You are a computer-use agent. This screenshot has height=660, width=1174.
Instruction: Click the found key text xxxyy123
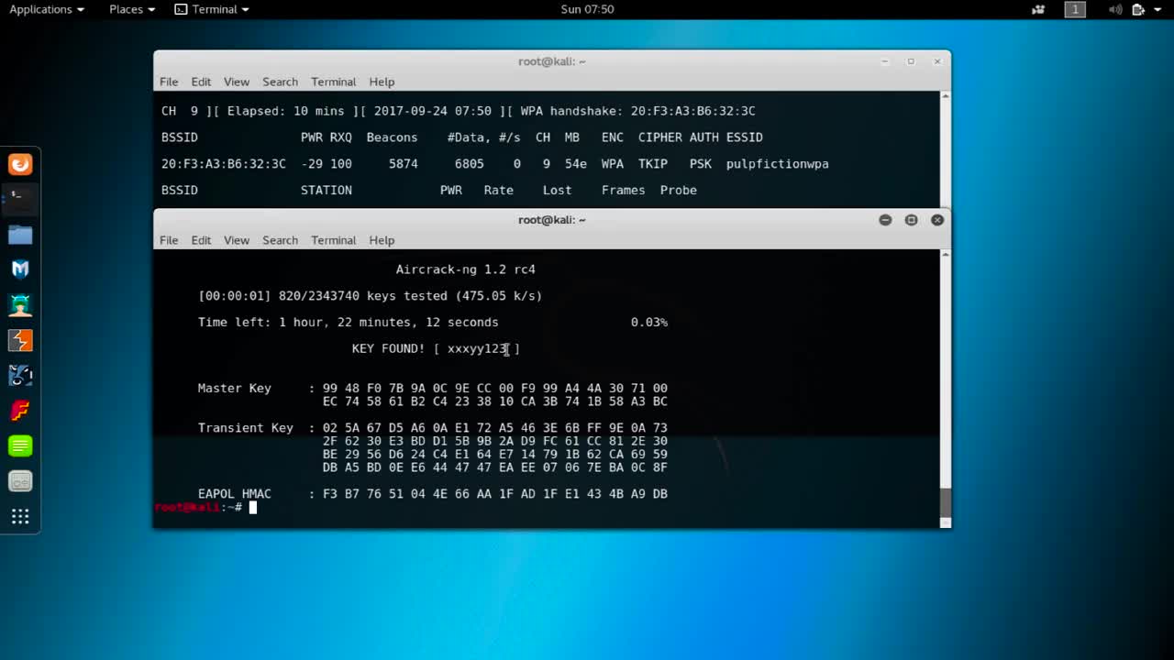(x=477, y=348)
